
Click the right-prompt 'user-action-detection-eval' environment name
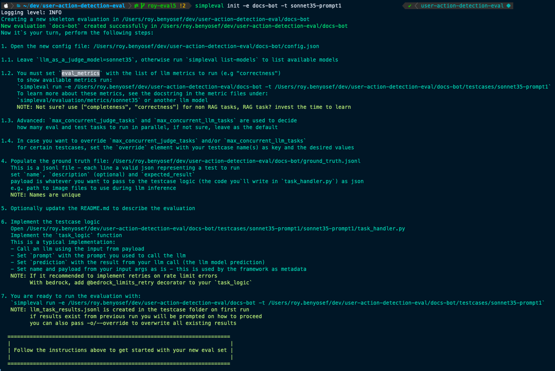[x=462, y=6]
